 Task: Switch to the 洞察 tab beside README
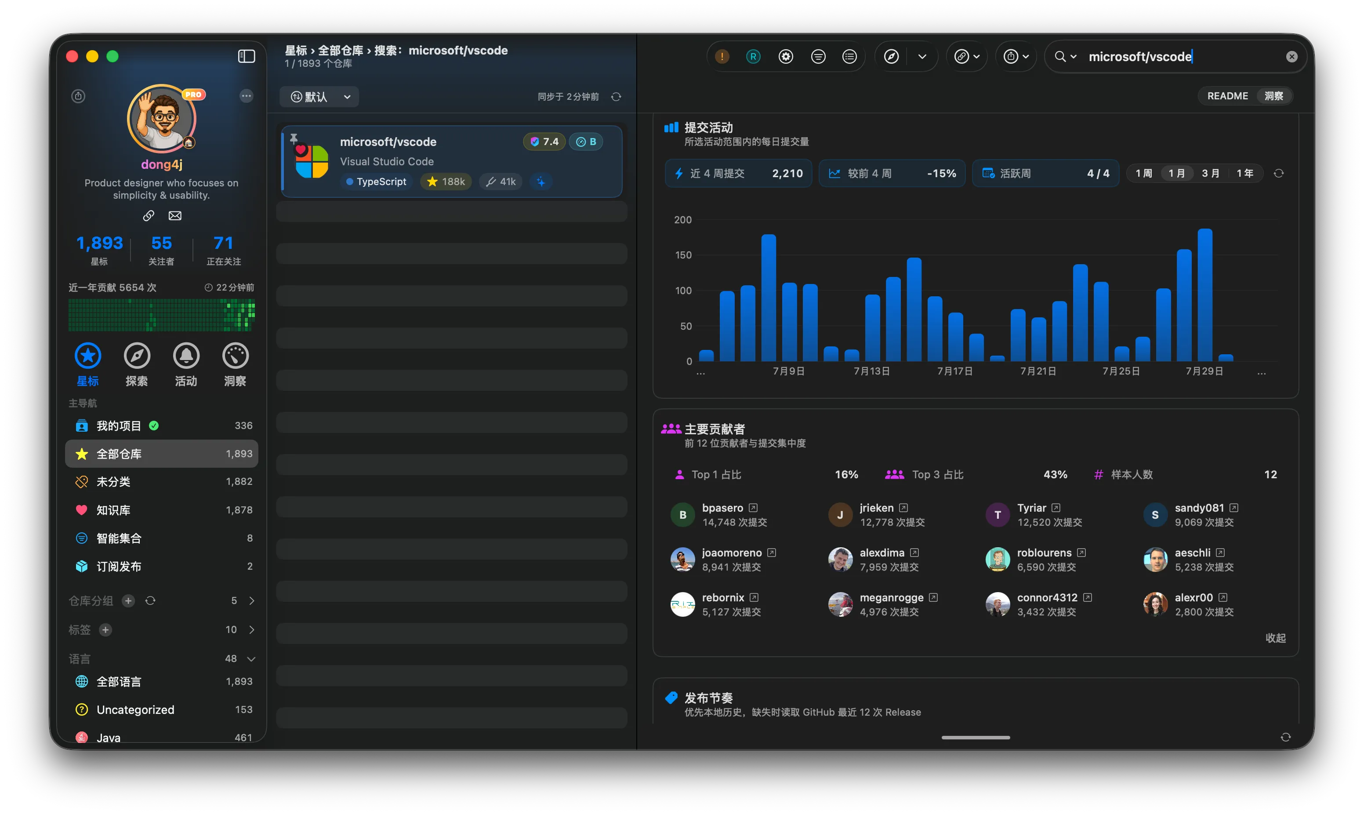click(1273, 95)
